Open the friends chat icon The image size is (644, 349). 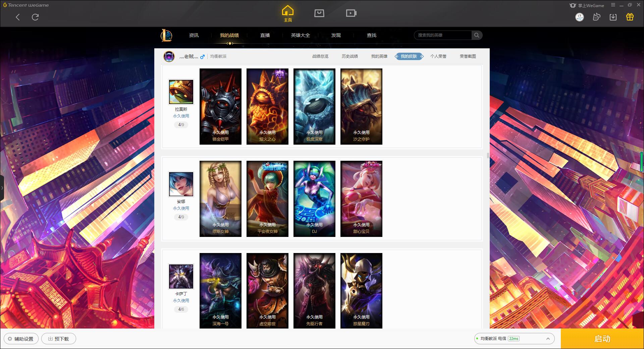coord(596,17)
